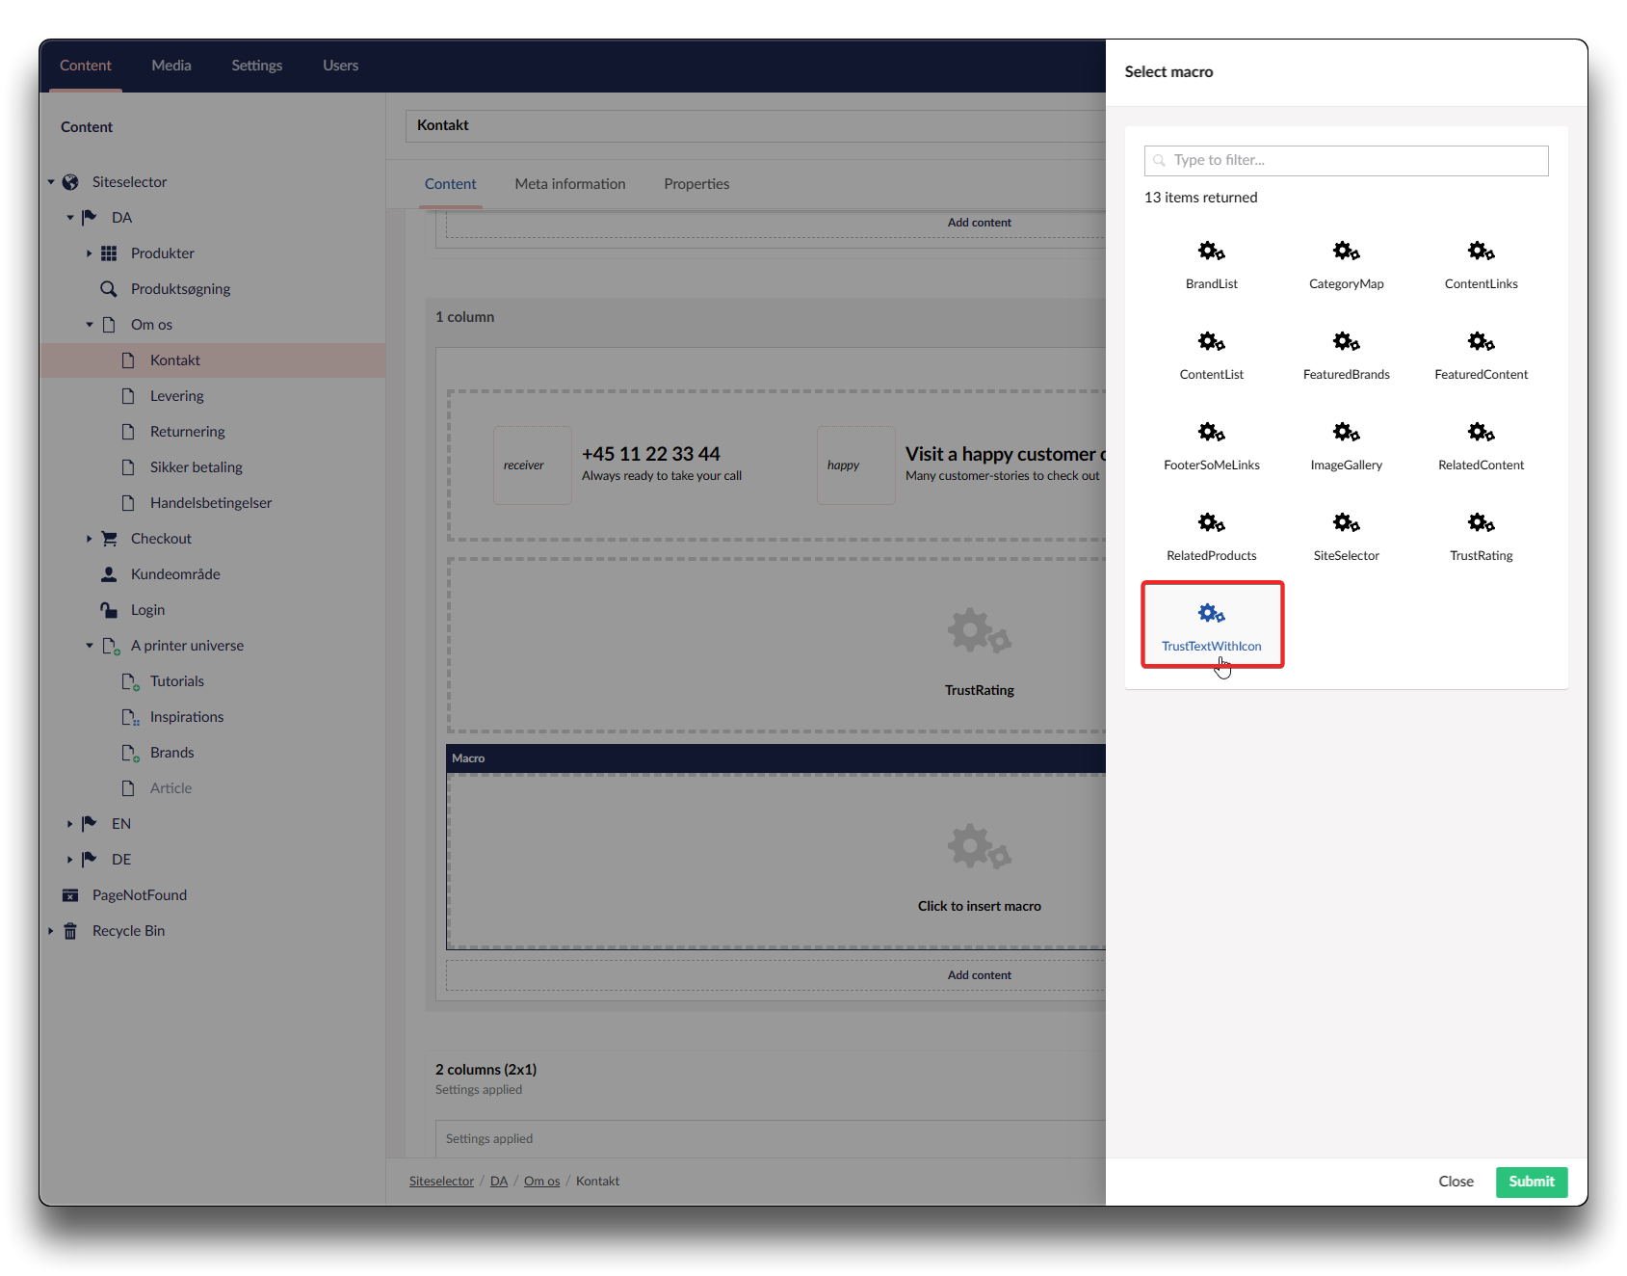The width and height of the screenshot is (1627, 1276).
Task: Expand the Produkter tree node
Action: 90,253
